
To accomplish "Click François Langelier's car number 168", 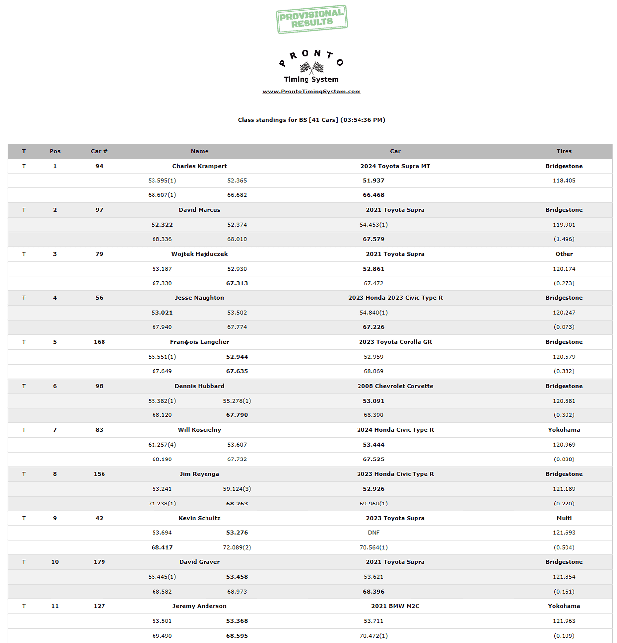I will click(99, 342).
